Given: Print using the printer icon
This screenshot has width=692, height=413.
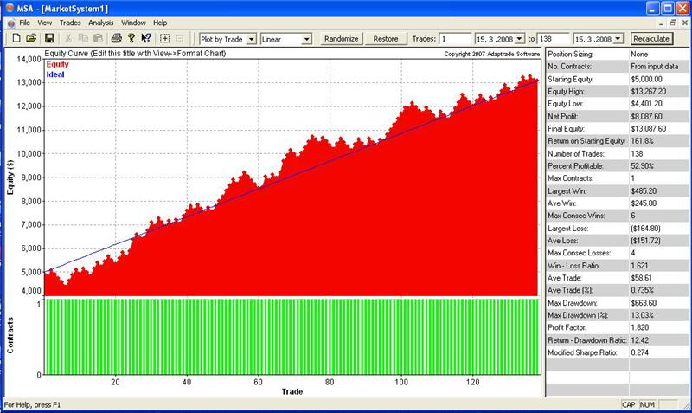Looking at the screenshot, I should coord(117,38).
